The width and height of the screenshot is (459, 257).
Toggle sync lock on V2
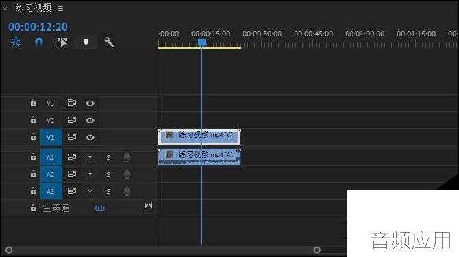point(72,120)
